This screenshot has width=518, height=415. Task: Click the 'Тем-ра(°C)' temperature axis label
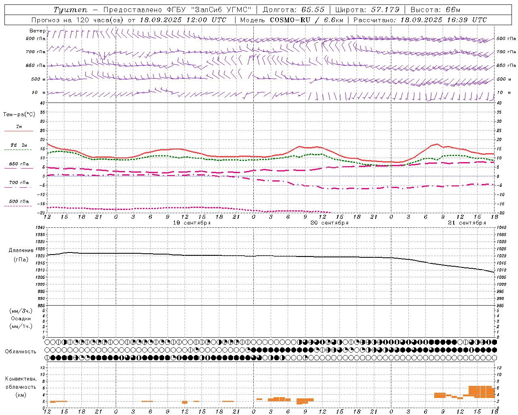coord(19,115)
